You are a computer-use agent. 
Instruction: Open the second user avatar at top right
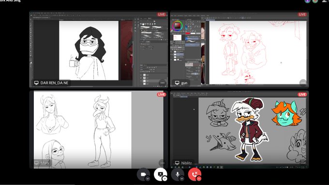(x=315, y=1)
